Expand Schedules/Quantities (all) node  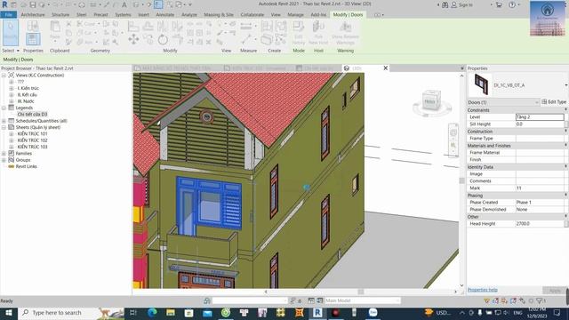(x=4, y=121)
